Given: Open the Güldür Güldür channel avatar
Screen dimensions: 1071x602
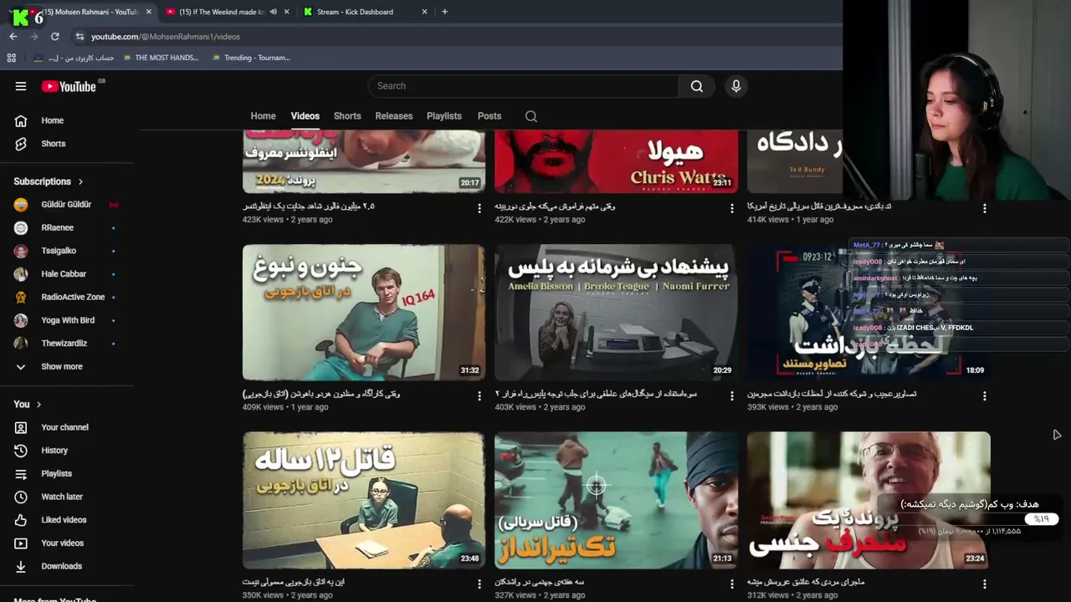Looking at the screenshot, I should coord(21,205).
